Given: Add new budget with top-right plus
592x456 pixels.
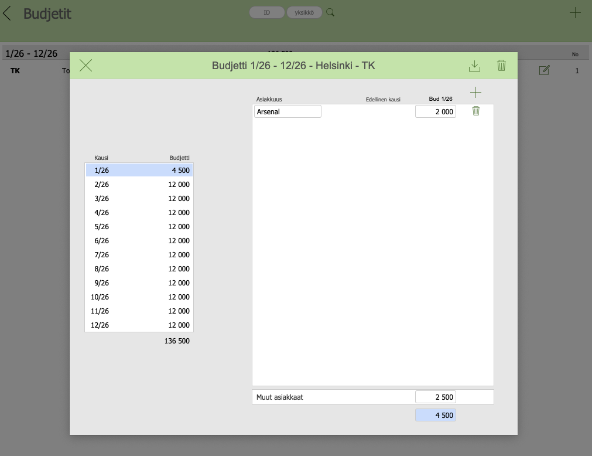Looking at the screenshot, I should point(575,13).
